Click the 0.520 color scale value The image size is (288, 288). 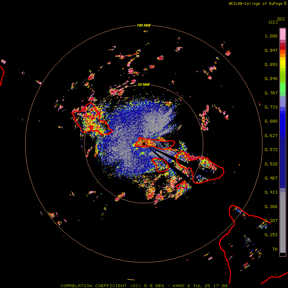[271, 164]
